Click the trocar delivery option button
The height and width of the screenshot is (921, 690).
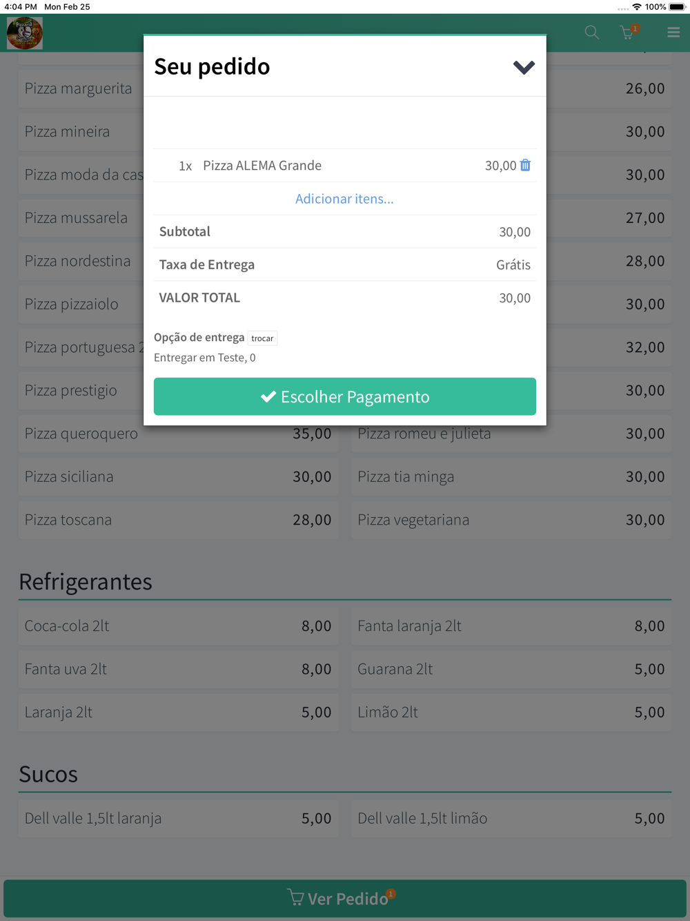tap(262, 338)
